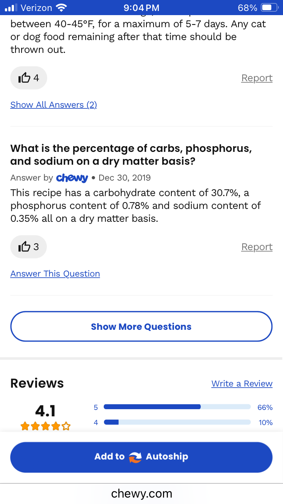
Task: Expand Show All Answers (2)
Action: click(54, 105)
